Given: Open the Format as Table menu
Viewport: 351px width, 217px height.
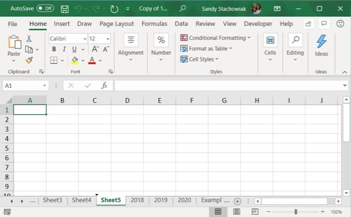Looking at the screenshot, I should click(206, 49).
